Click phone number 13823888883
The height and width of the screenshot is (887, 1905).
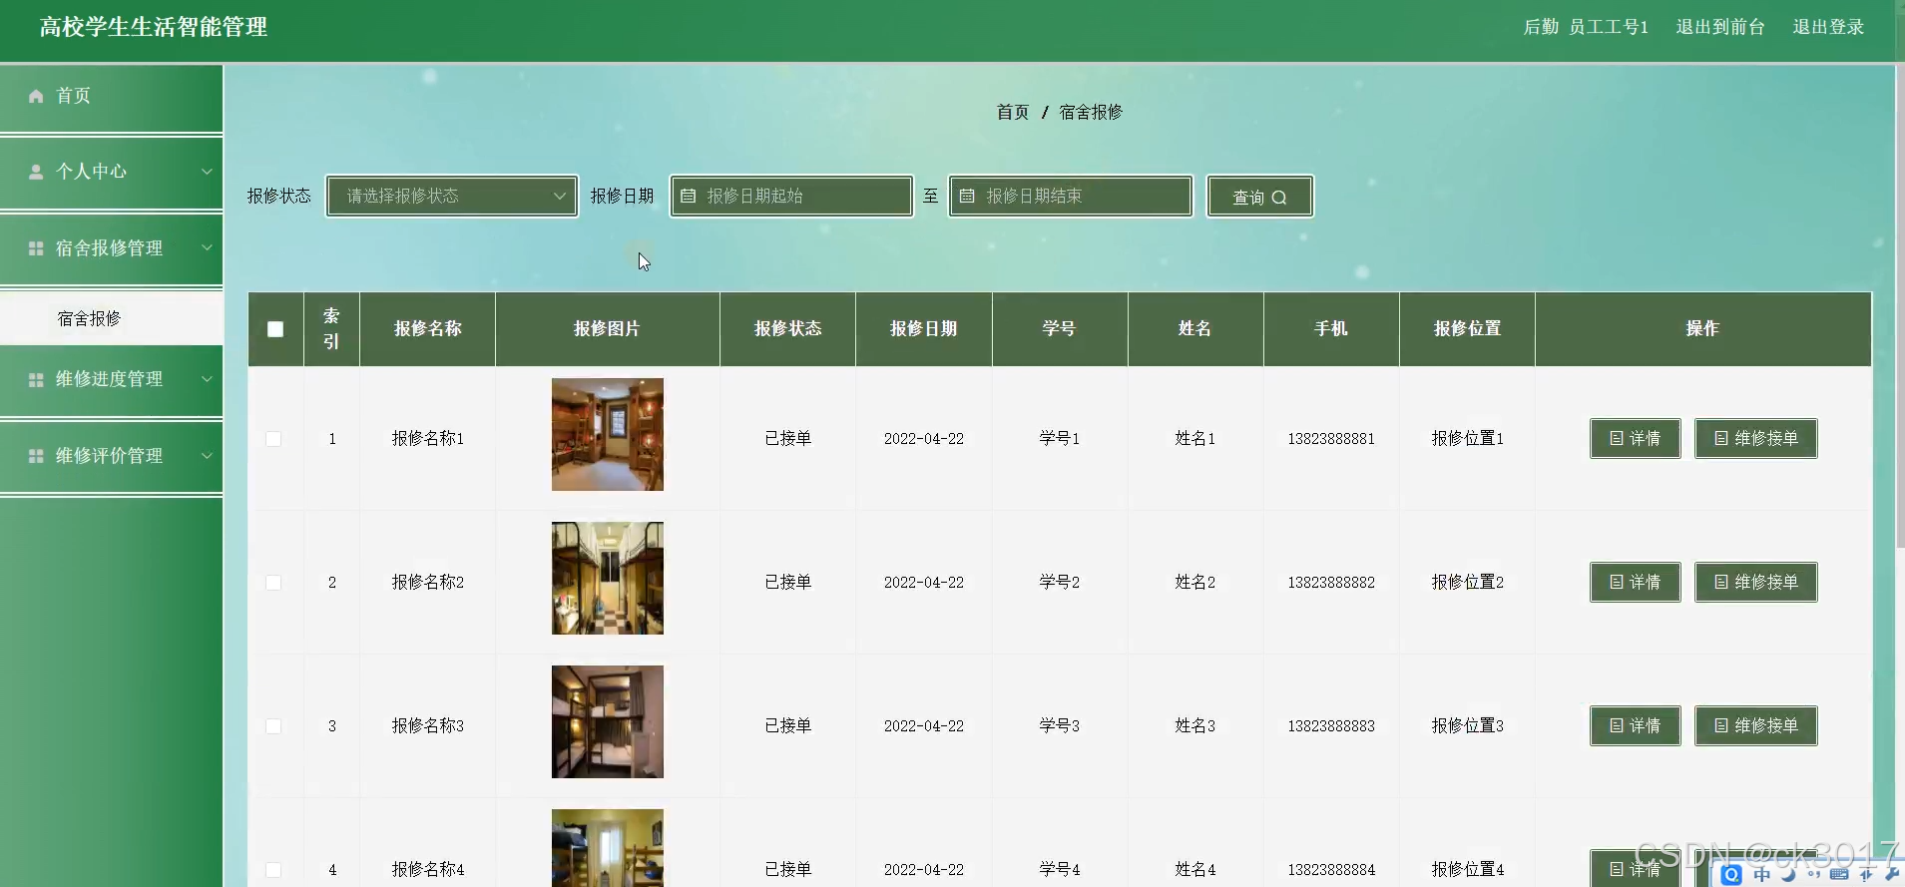(1331, 726)
